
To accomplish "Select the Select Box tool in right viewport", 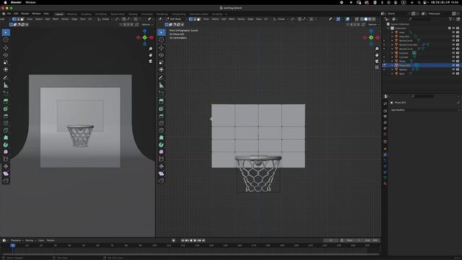I will [x=161, y=32].
